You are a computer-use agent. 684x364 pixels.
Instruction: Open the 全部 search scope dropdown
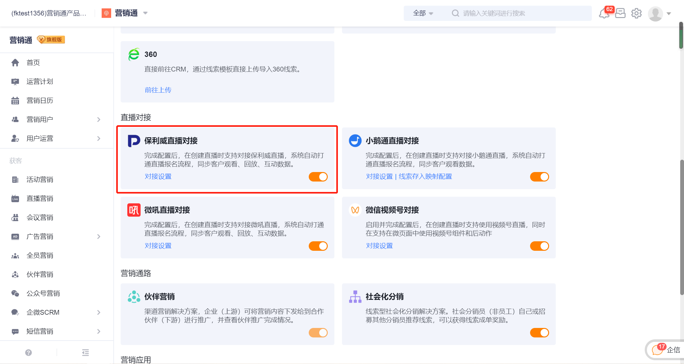coord(423,13)
